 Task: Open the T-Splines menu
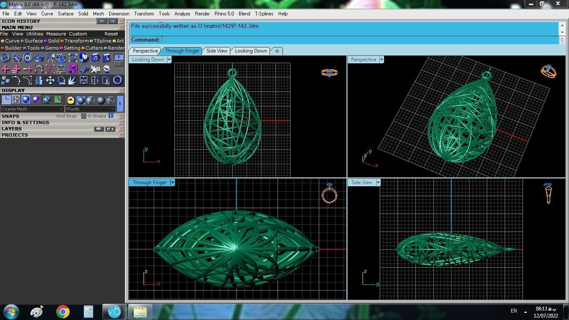point(264,14)
